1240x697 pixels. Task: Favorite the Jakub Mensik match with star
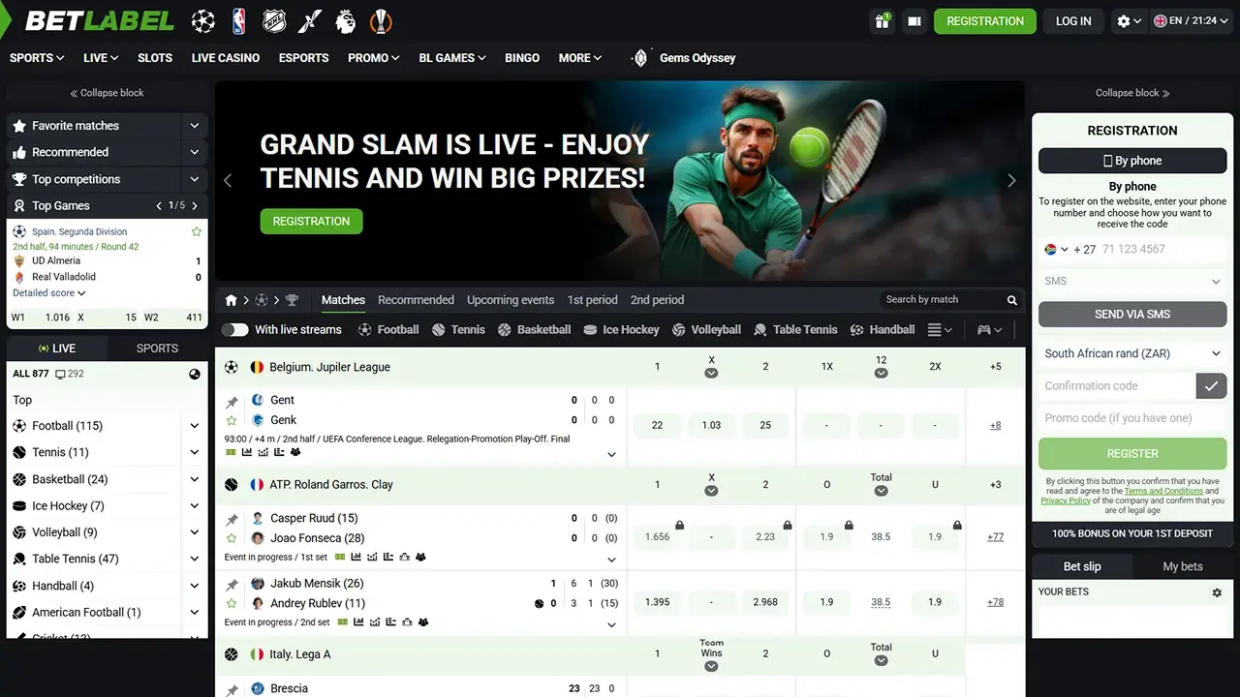[x=232, y=604]
